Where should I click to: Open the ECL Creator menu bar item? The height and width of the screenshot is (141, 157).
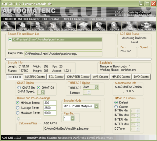tap(51, 19)
